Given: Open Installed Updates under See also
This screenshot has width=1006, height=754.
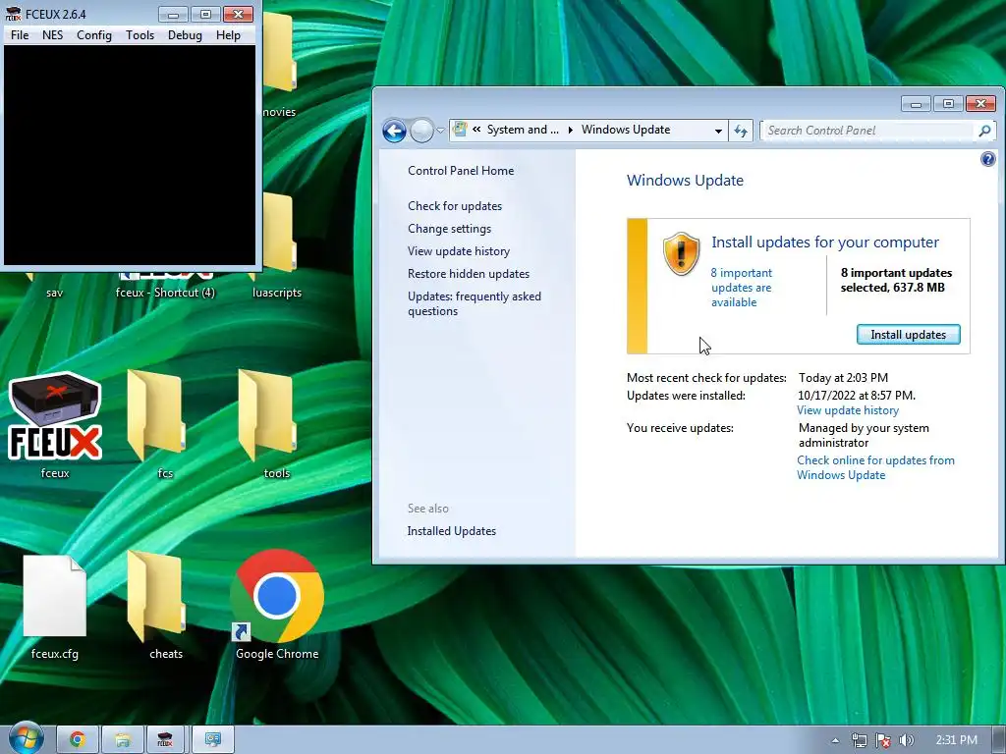Looking at the screenshot, I should (452, 531).
